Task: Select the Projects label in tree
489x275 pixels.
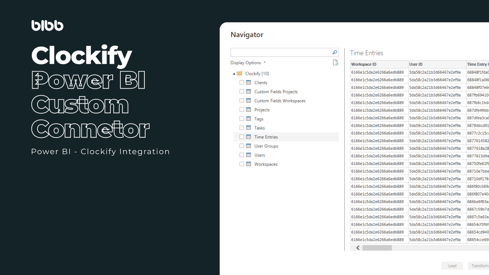Action: pyautogui.click(x=262, y=110)
